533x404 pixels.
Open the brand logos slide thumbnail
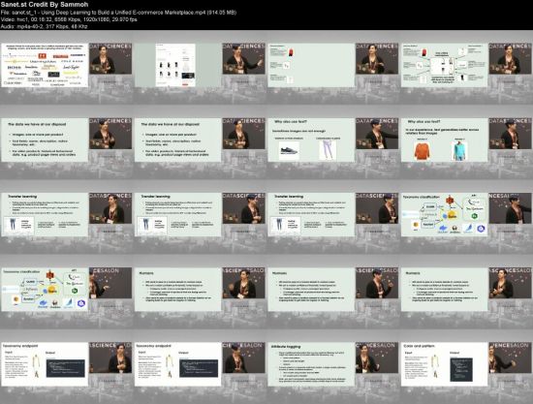45,65
